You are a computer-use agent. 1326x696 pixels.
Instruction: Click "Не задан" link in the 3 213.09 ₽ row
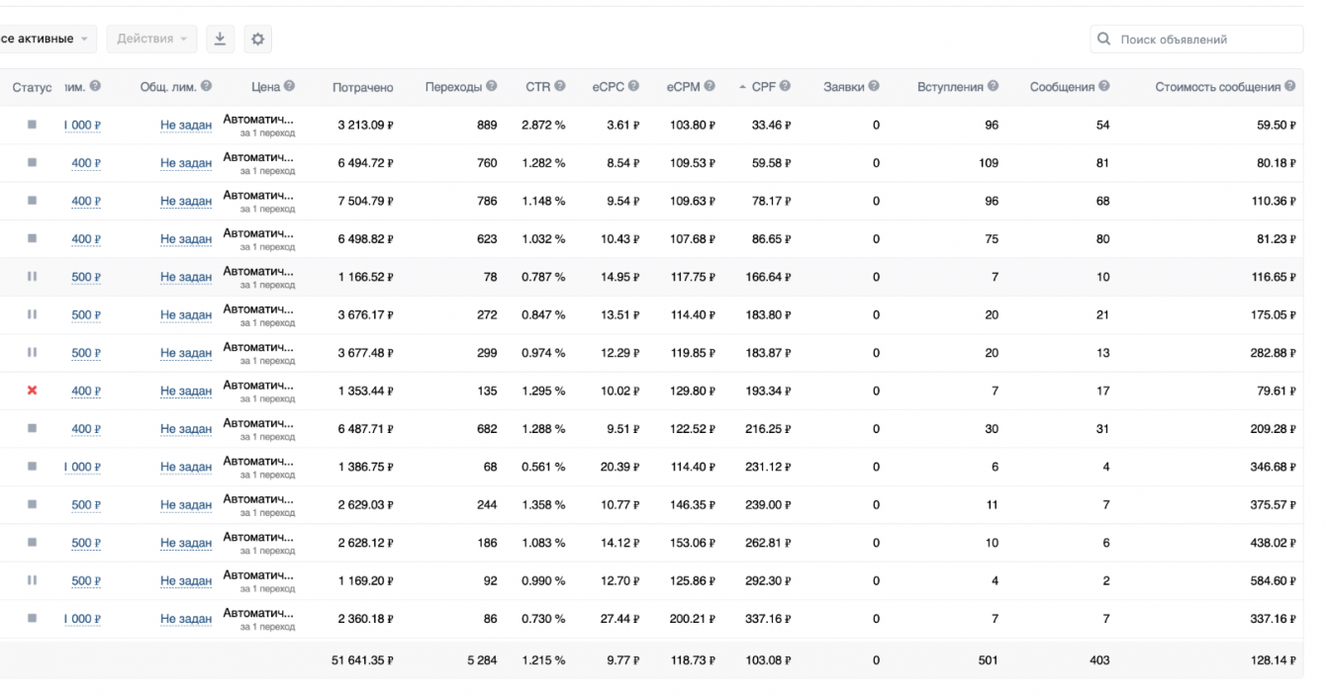pyautogui.click(x=186, y=126)
